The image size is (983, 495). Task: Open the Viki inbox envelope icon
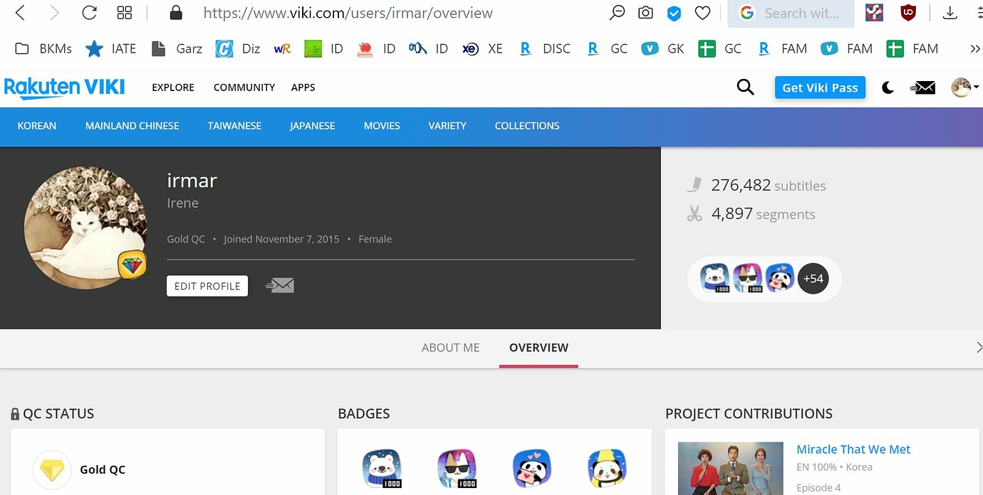pyautogui.click(x=922, y=87)
